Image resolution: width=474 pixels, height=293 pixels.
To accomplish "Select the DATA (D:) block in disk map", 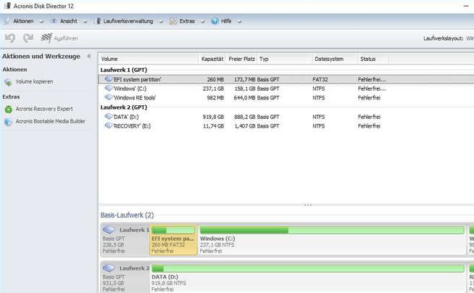I will [x=308, y=278].
